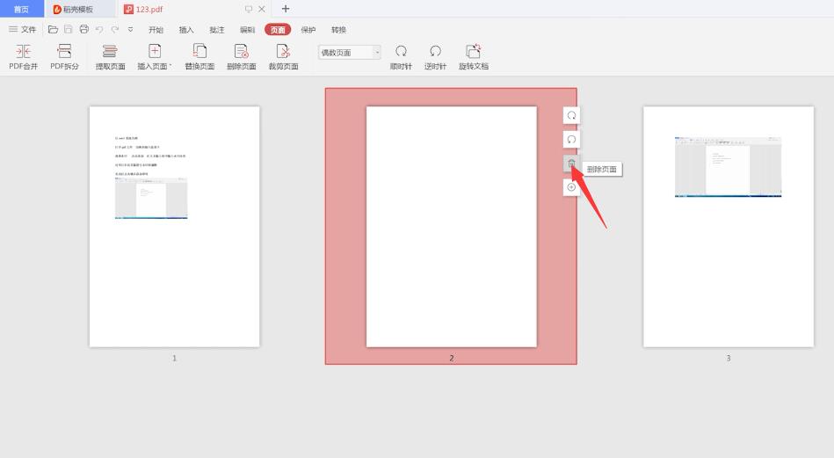834x458 pixels.
Task: Close the 123.pdf tab
Action: click(x=262, y=9)
